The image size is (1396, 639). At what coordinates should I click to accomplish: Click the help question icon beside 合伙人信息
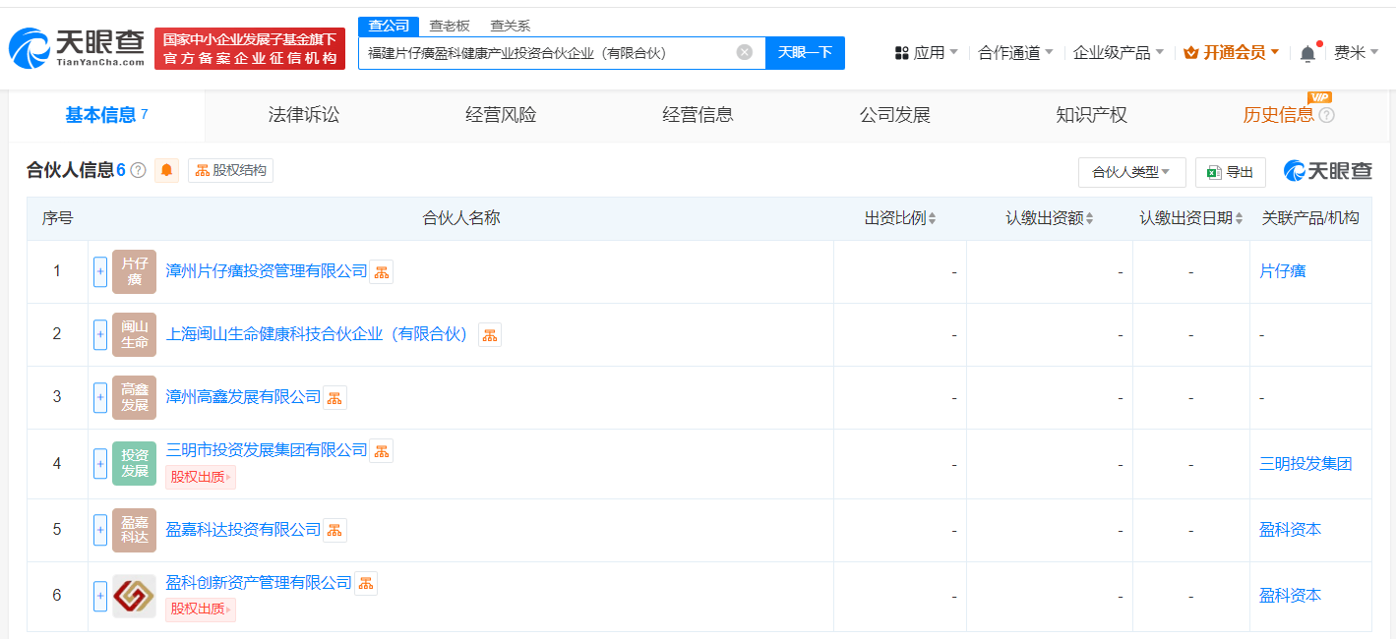click(x=139, y=170)
